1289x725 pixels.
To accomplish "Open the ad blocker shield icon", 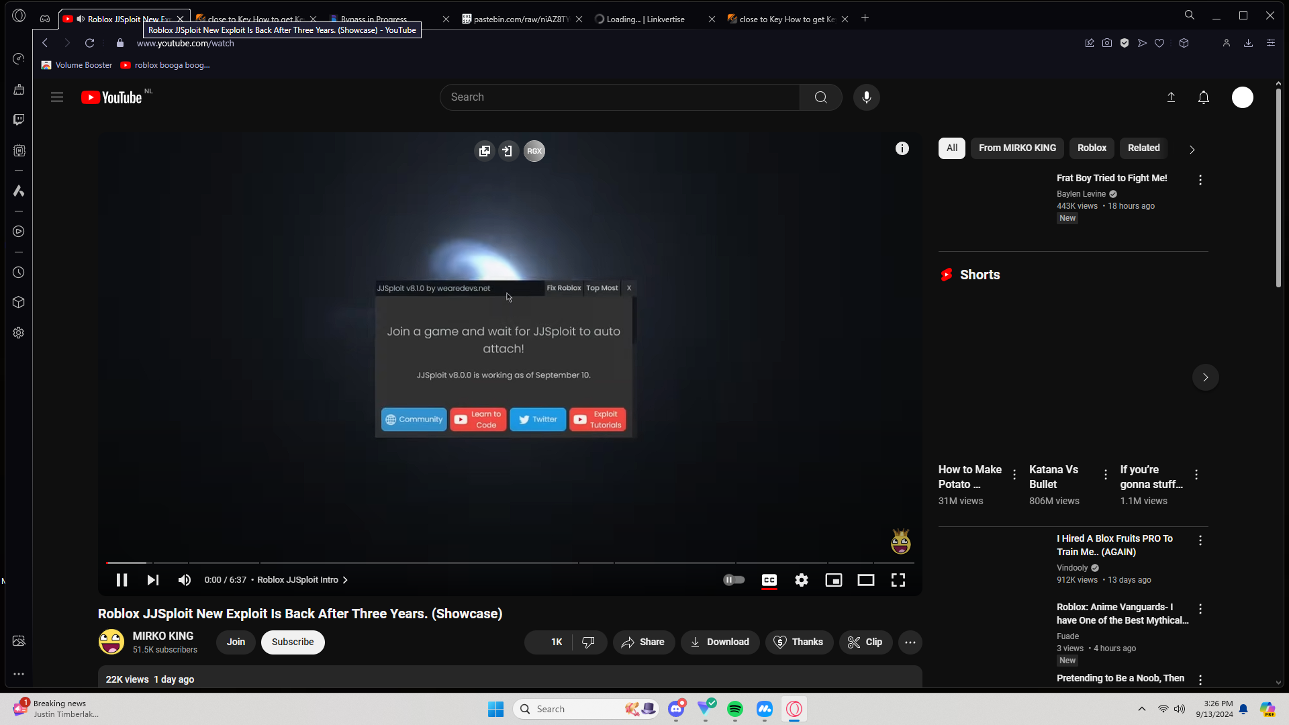I will click(1125, 43).
